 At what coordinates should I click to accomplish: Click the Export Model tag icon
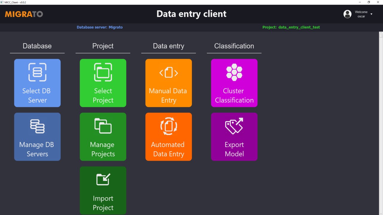tap(234, 126)
